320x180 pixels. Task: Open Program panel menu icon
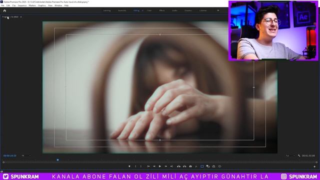21,17
